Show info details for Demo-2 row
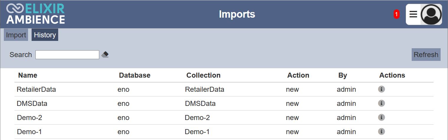Image resolution: width=448 pixels, height=140 pixels. pos(382,117)
